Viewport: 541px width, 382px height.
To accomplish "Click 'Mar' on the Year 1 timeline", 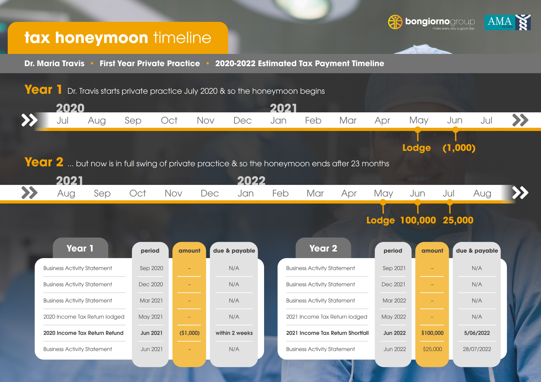I will (348, 120).
